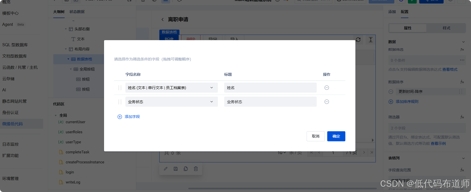The width and height of the screenshot is (471, 192).
Task: Open the 配置 tab in right panel
Action: pyautogui.click(x=404, y=12)
